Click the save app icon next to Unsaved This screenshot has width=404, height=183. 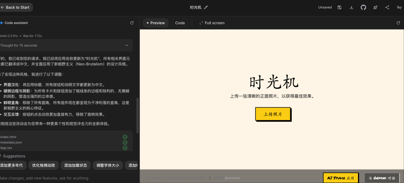pos(340,7)
